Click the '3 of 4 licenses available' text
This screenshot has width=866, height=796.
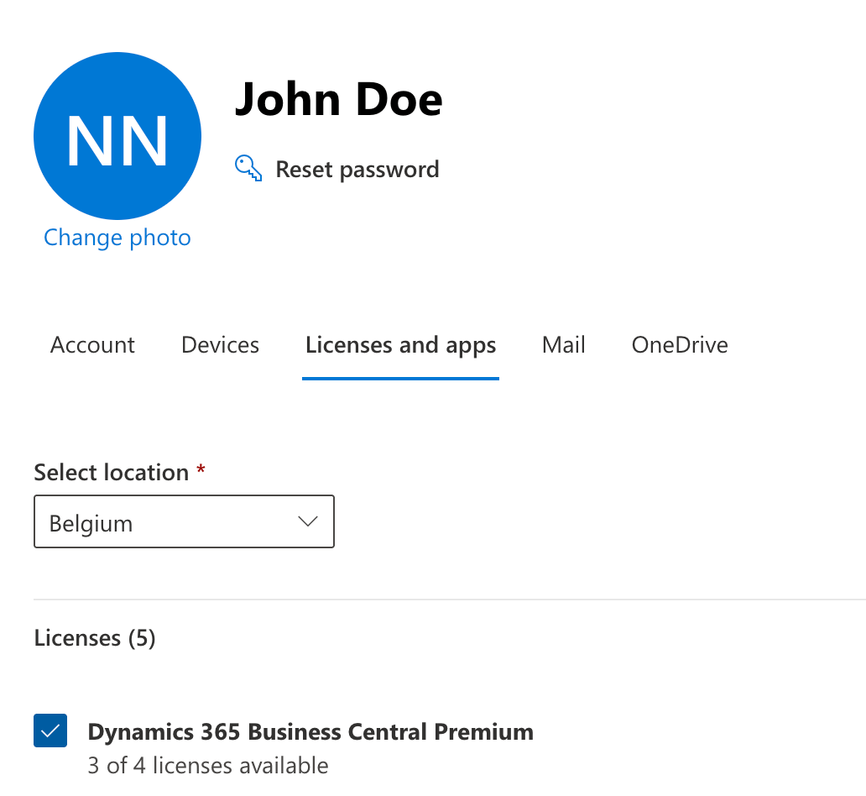(207, 766)
